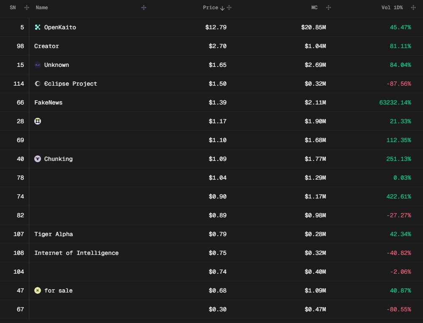Click the subnet 28 round logo icon
This screenshot has width=423, height=323.
tap(38, 121)
